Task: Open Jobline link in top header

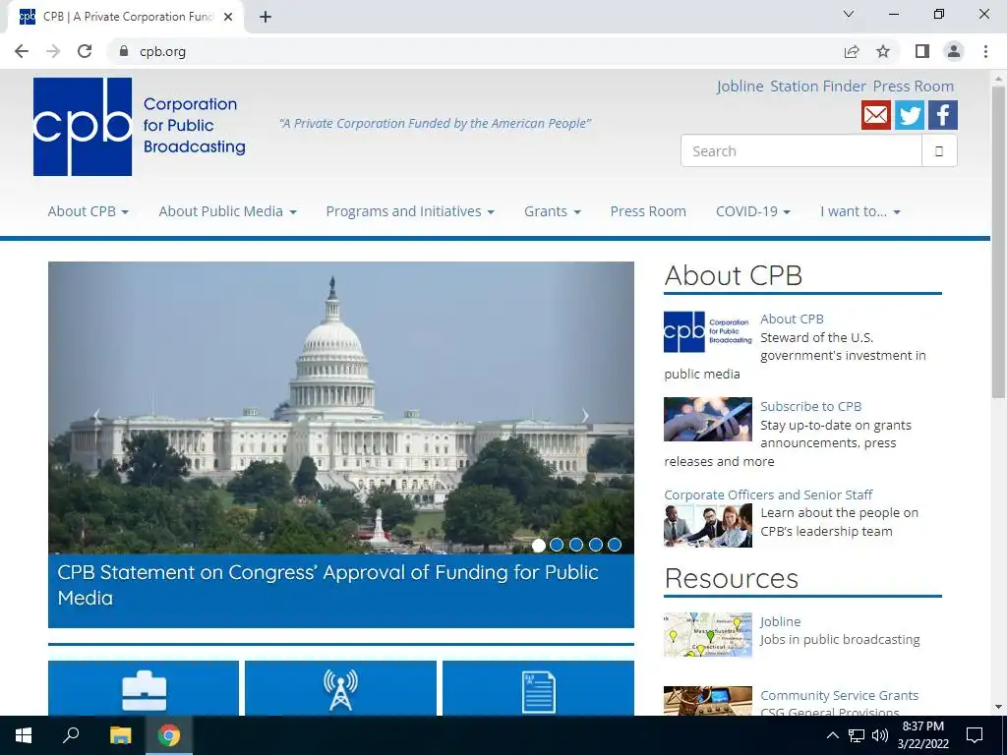Action: (x=740, y=87)
